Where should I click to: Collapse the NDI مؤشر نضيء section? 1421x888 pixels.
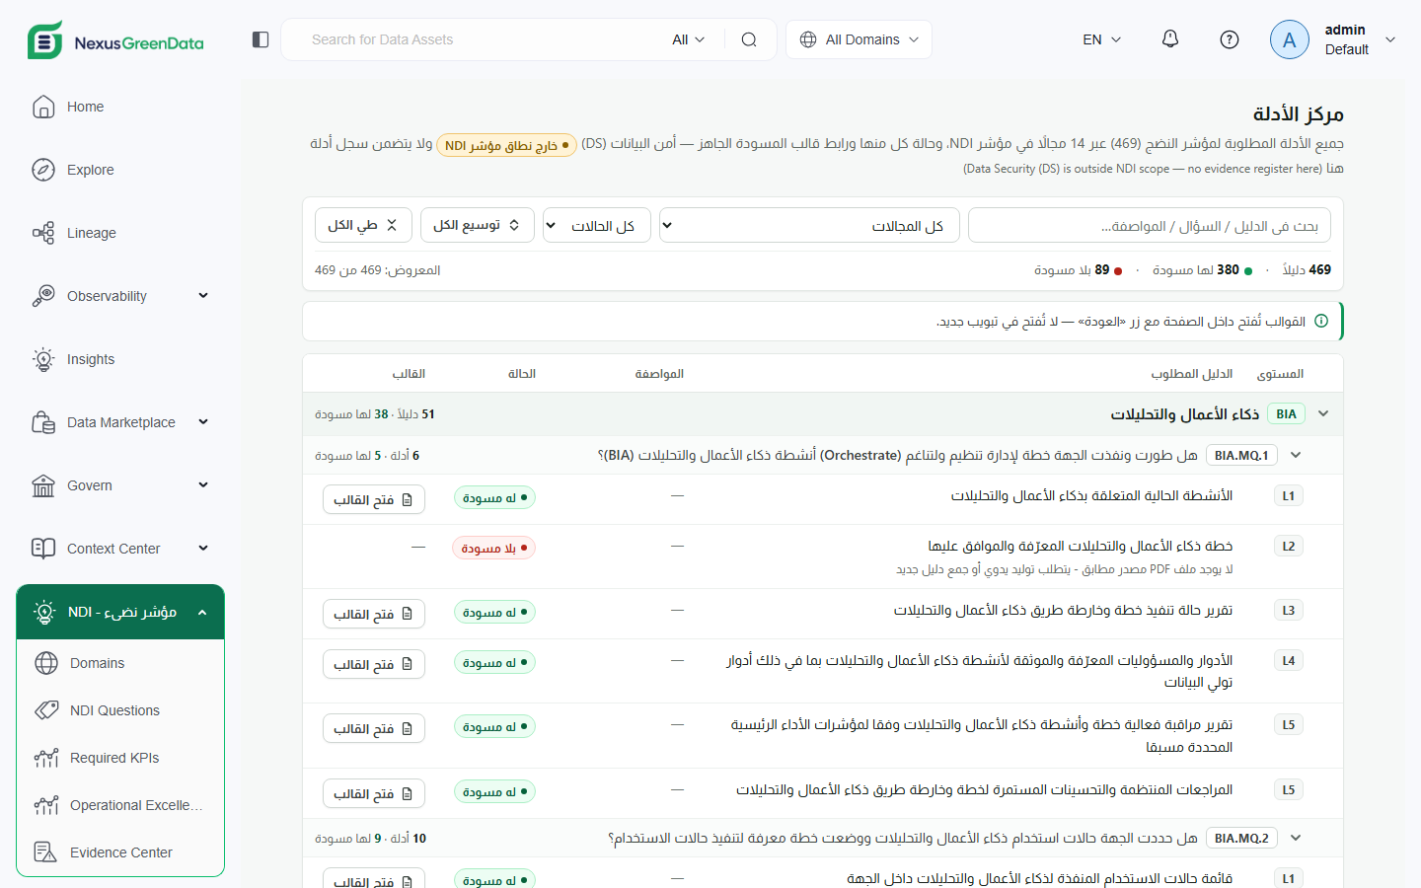coord(120,612)
